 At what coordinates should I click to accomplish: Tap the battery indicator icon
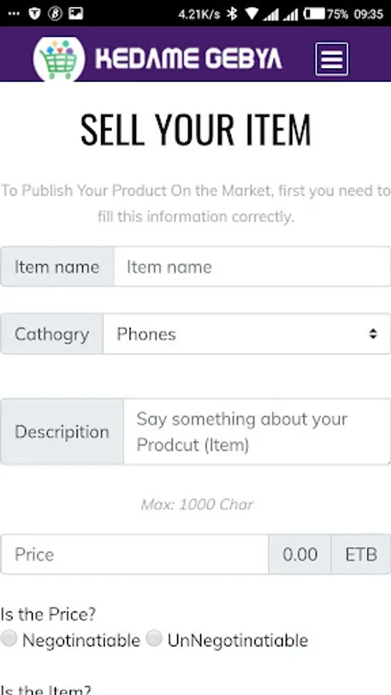[314, 14]
